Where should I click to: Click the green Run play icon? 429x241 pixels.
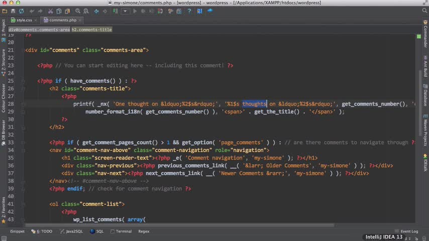(x=135, y=11)
